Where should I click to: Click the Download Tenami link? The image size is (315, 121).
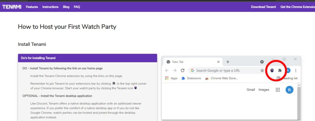pos(263,7)
